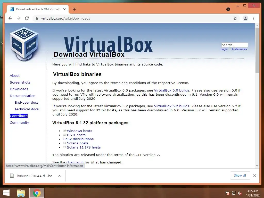Open the Login link

pyautogui.click(x=224, y=49)
